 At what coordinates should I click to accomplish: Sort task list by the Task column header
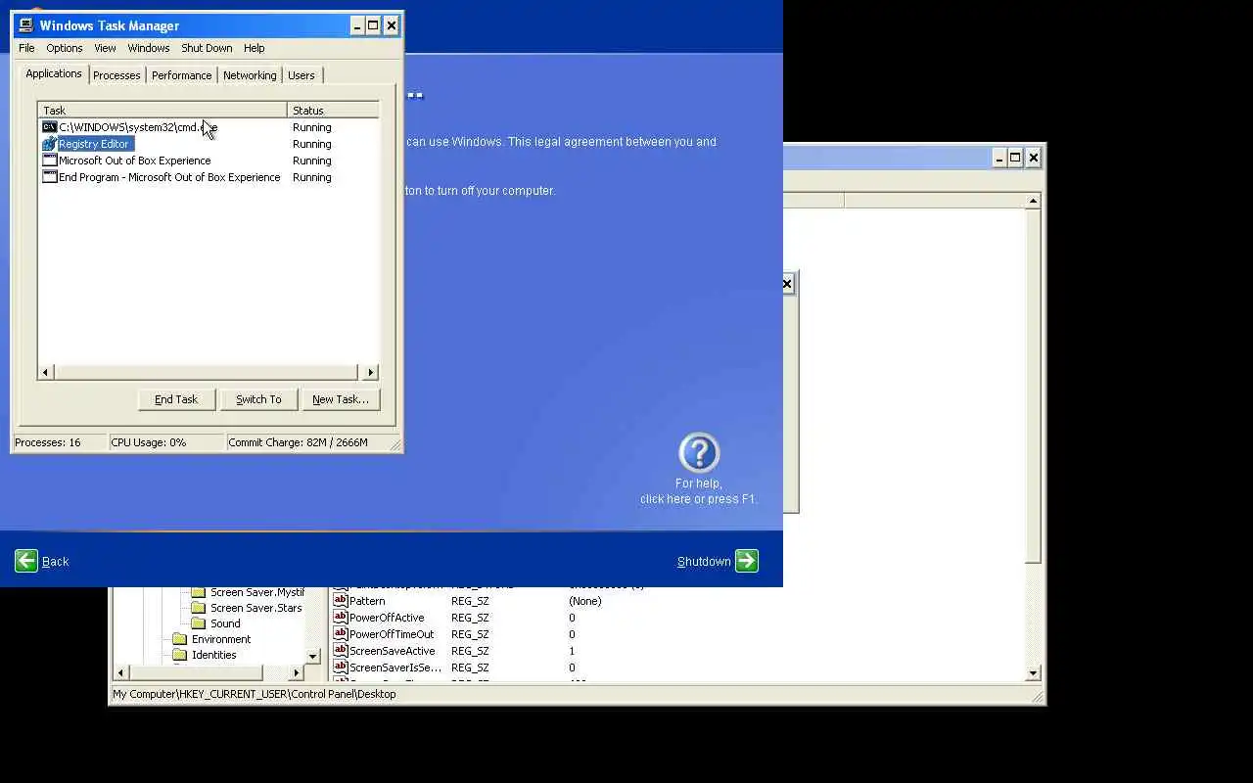(x=162, y=111)
